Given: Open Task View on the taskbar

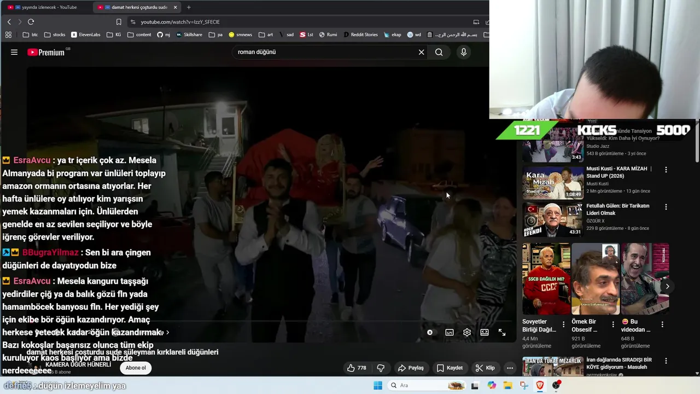Looking at the screenshot, I should click(475, 385).
